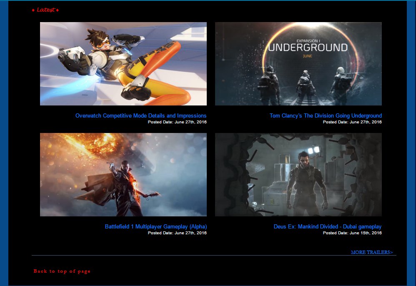This screenshot has height=286, width=416.
Task: Open Deus Ex: Mankind Divided Dubai gameplay link
Action: pos(328,226)
